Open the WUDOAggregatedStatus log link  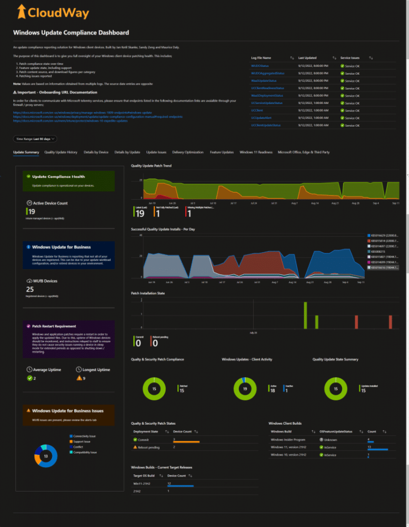pyautogui.click(x=268, y=73)
